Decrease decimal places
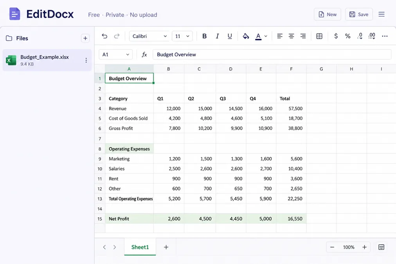Viewport: 396px width, 264px height. point(360,36)
